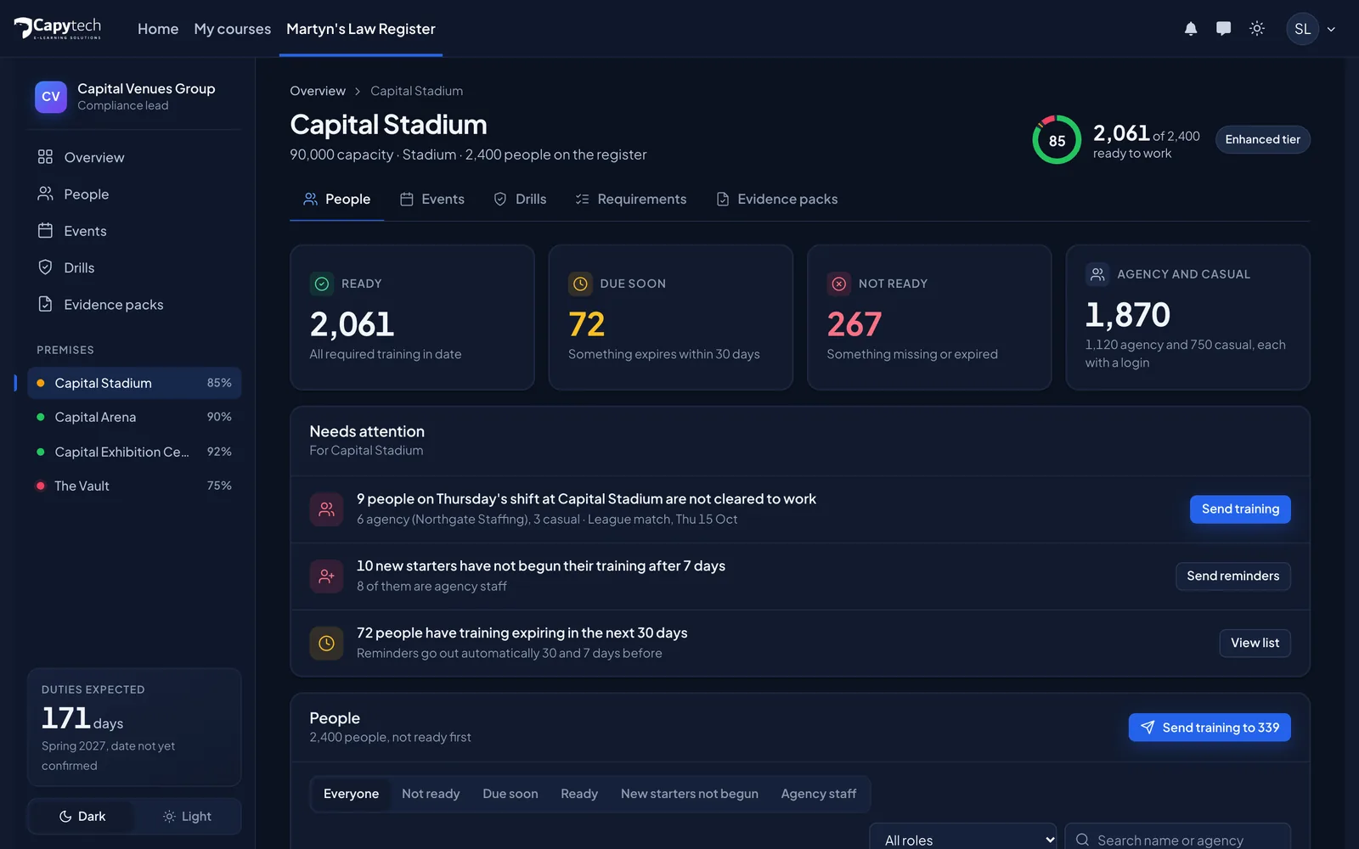
Task: Filter people list to Due soon
Action: [510, 794]
